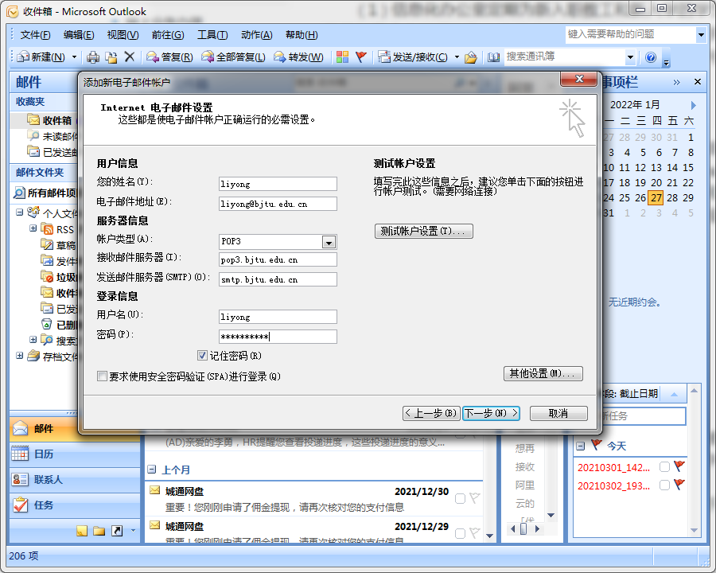Click the blue Help question mark icon
Image resolution: width=716 pixels, height=573 pixels.
(x=651, y=57)
